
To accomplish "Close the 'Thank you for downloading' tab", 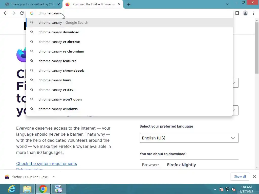I will pyautogui.click(x=59, y=4).
